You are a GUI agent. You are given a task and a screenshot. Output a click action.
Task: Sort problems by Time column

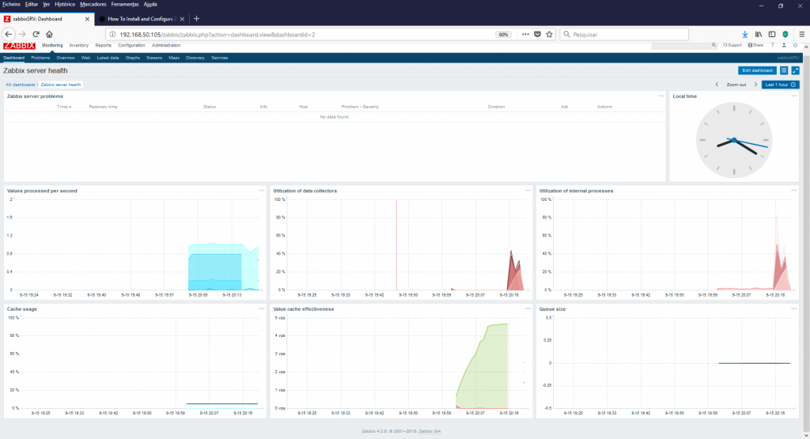[x=64, y=107]
